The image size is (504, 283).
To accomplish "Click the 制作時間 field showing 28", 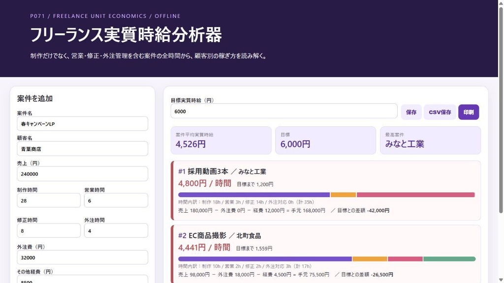I will pos(49,200).
